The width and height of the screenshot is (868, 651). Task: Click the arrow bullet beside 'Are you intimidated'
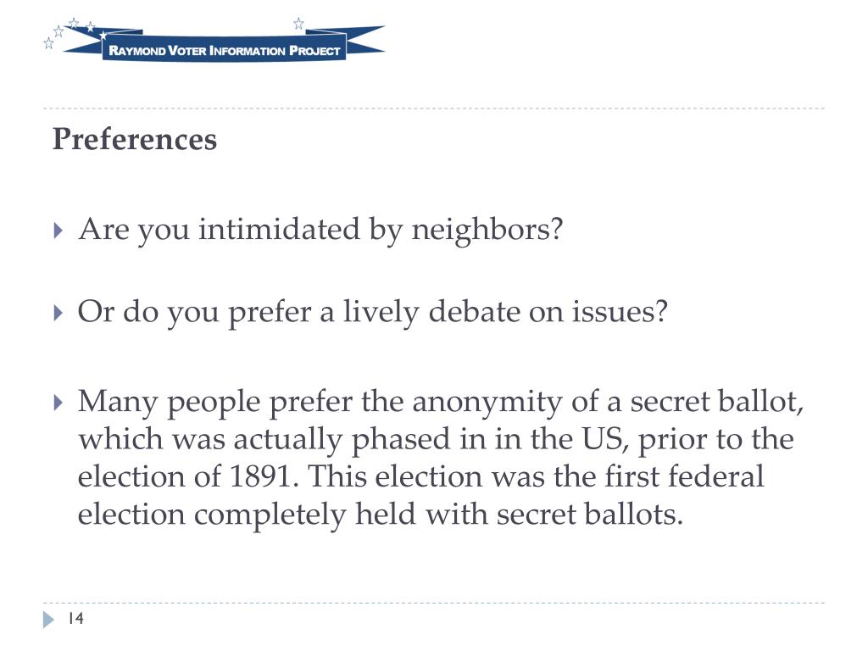coord(58,230)
